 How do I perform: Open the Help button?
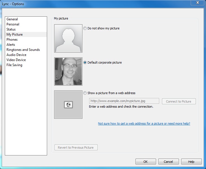pyautogui.click(x=191, y=161)
